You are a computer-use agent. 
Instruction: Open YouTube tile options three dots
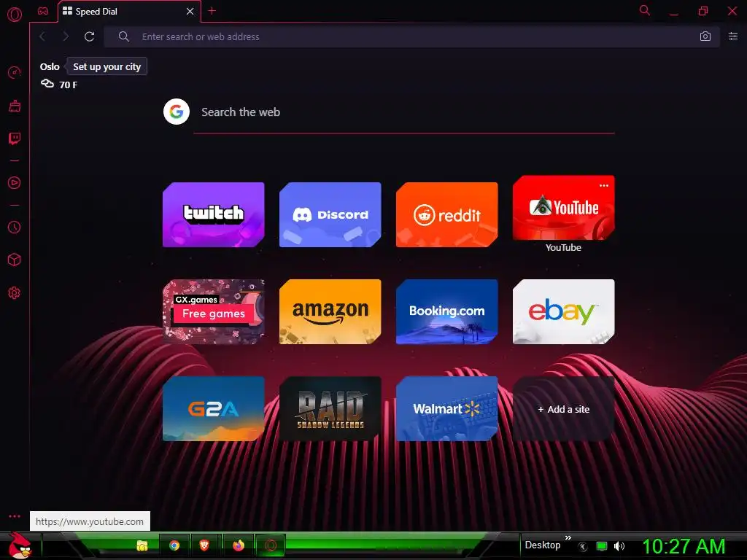point(604,185)
